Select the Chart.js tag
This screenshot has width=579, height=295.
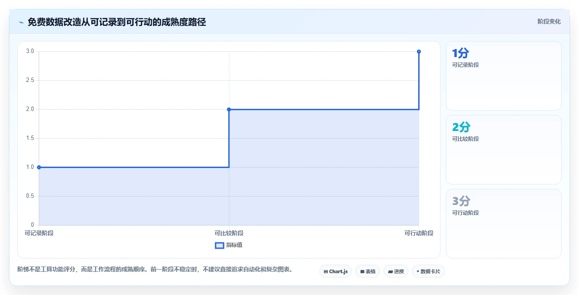336,271
